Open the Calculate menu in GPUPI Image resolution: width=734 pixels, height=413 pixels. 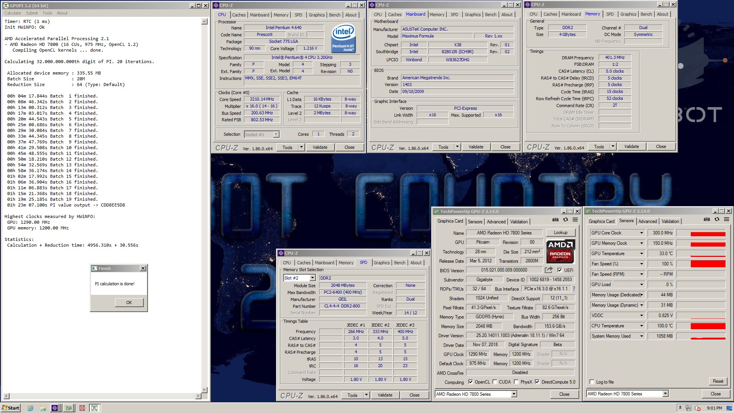coord(13,13)
